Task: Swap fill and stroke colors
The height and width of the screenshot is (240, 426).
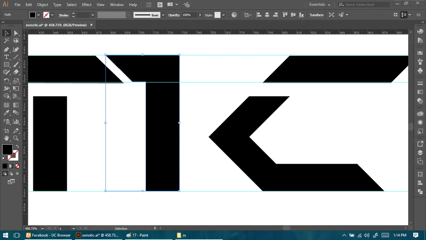Action: coord(17,147)
